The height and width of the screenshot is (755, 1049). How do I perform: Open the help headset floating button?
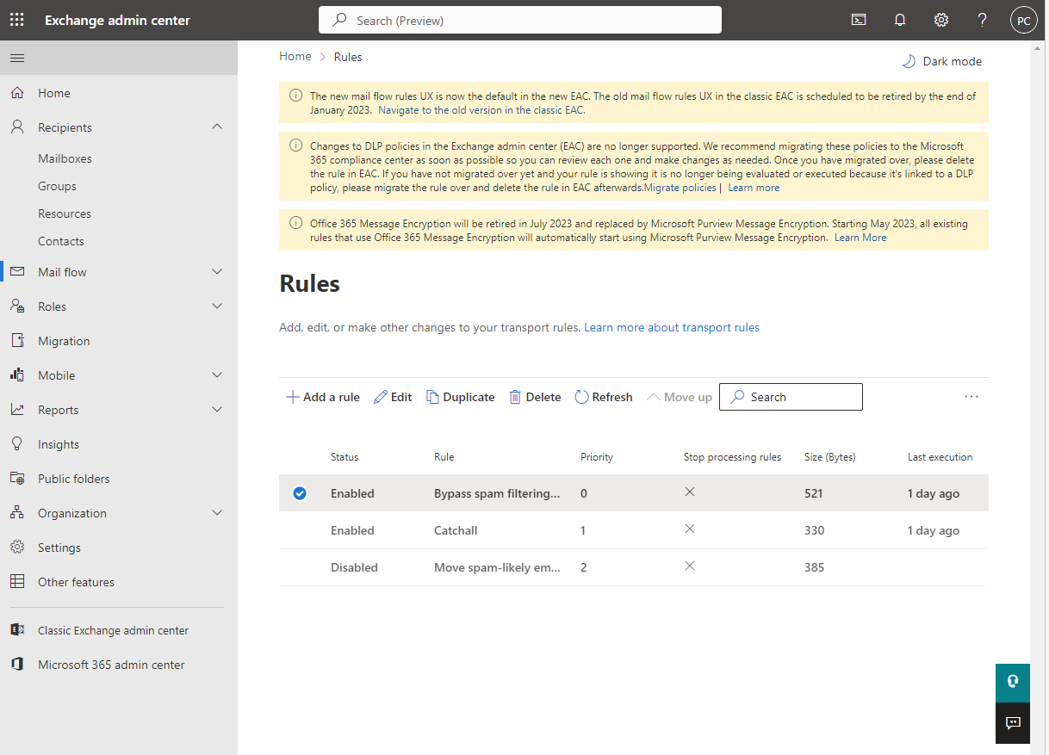pos(1013,682)
